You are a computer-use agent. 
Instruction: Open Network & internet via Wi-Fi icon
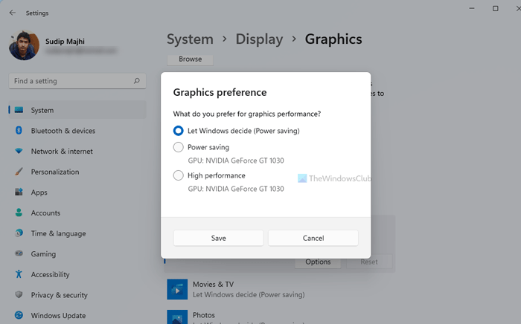pos(19,151)
